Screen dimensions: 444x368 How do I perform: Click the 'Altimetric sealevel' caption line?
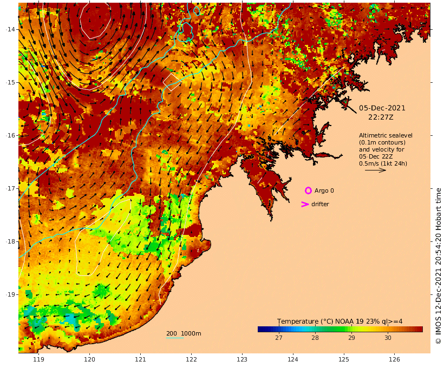pos(386,135)
